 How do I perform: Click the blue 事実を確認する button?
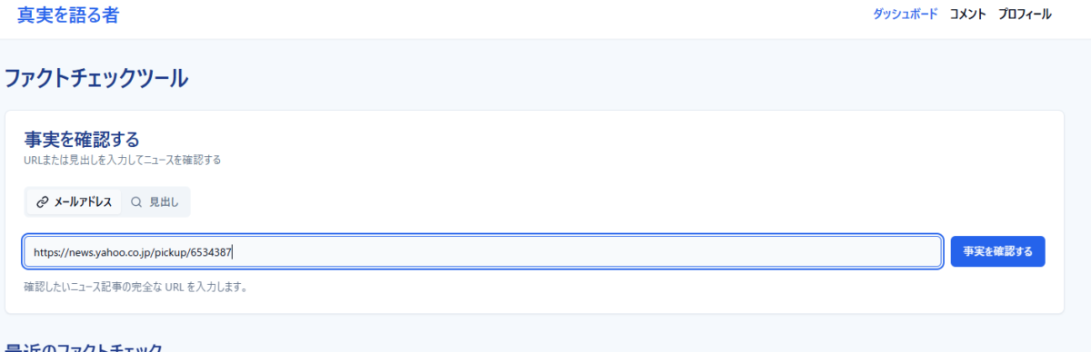click(x=997, y=251)
